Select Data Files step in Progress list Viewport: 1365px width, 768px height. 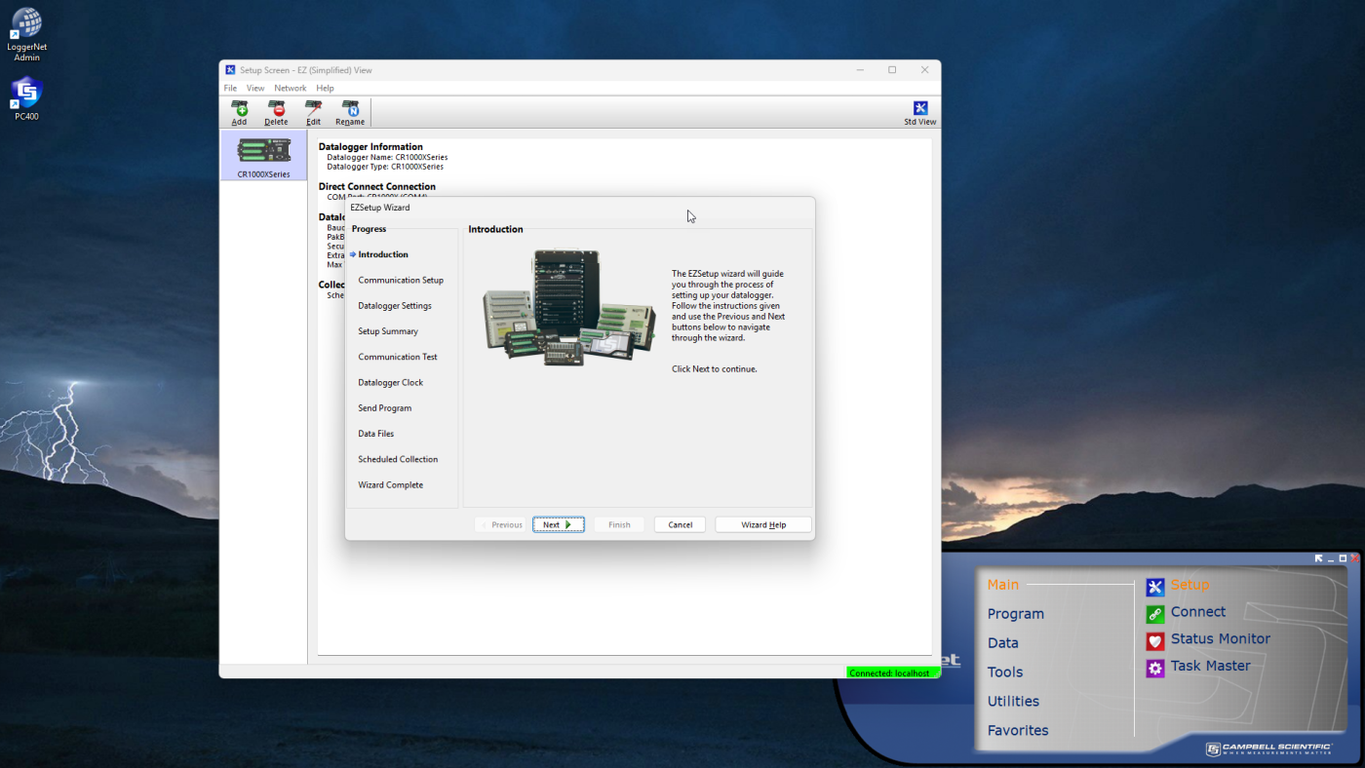click(x=376, y=434)
